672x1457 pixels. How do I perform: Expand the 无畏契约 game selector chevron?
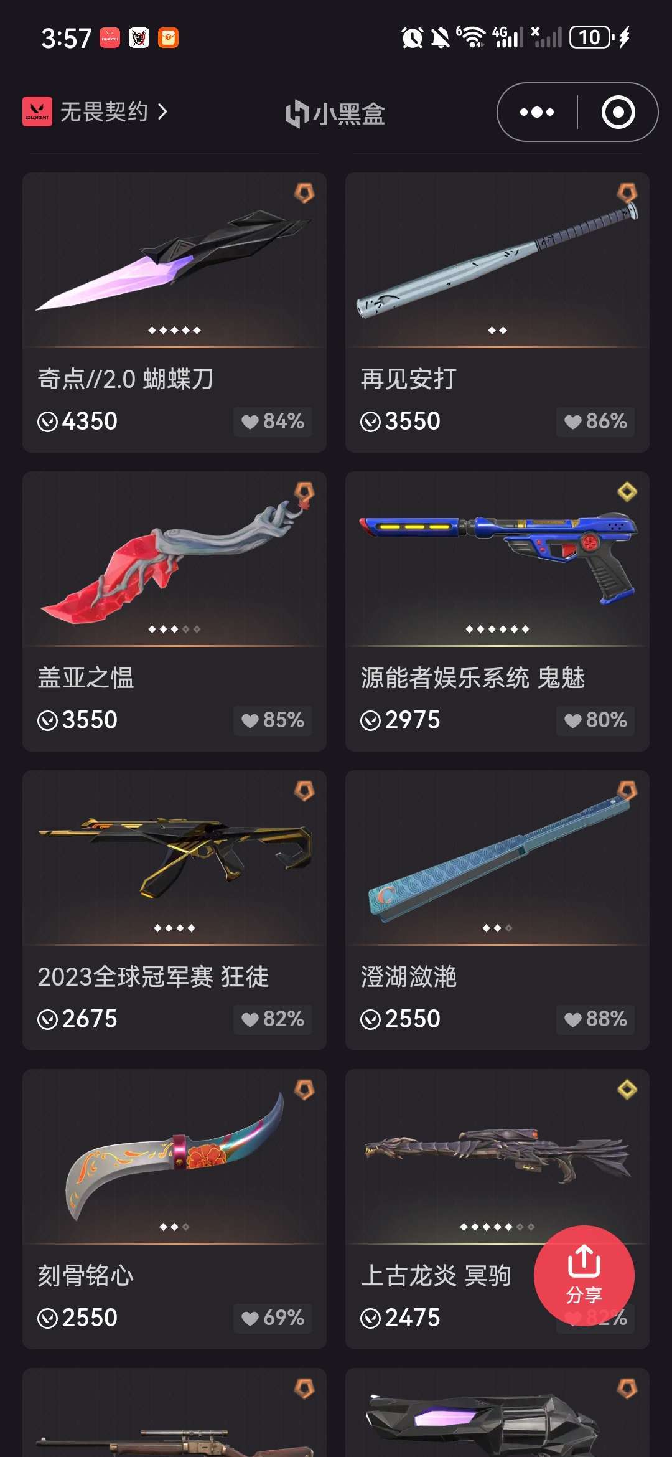pos(162,112)
